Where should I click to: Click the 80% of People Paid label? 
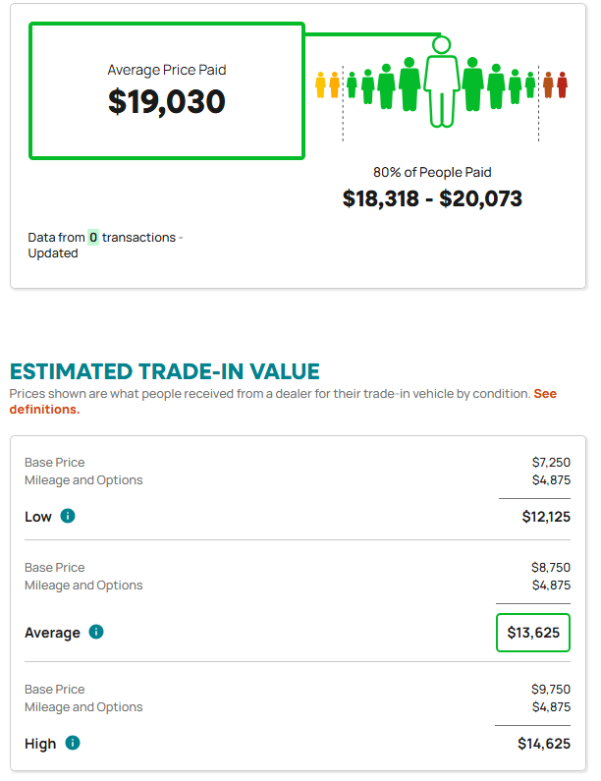click(432, 172)
